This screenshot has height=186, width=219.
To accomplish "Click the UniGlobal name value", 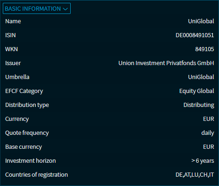I will pyautogui.click(x=201, y=21).
